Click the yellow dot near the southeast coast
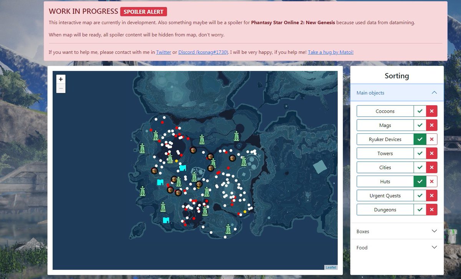This screenshot has height=279, width=461. [x=245, y=212]
